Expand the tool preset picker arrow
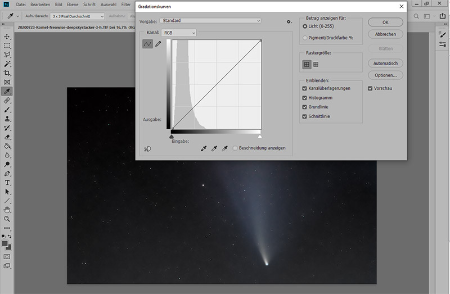 click(x=18, y=16)
